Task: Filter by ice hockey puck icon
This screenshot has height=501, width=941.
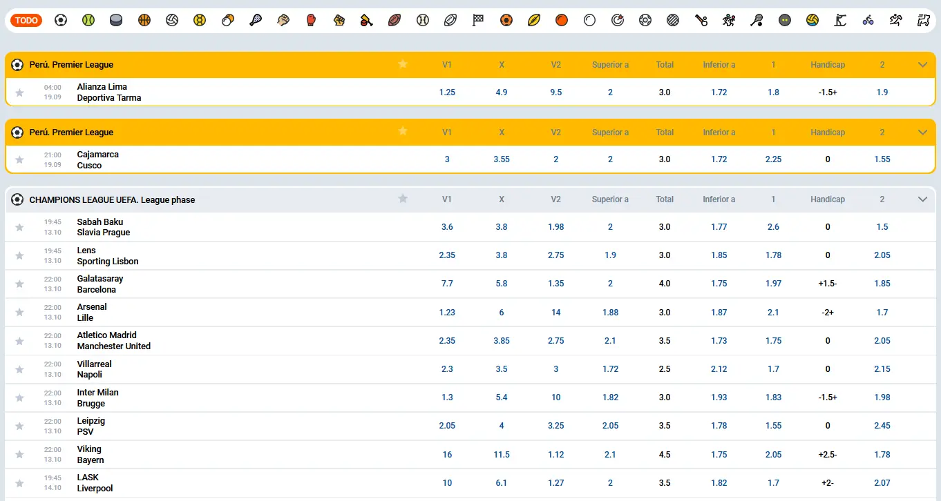Action: click(x=116, y=21)
